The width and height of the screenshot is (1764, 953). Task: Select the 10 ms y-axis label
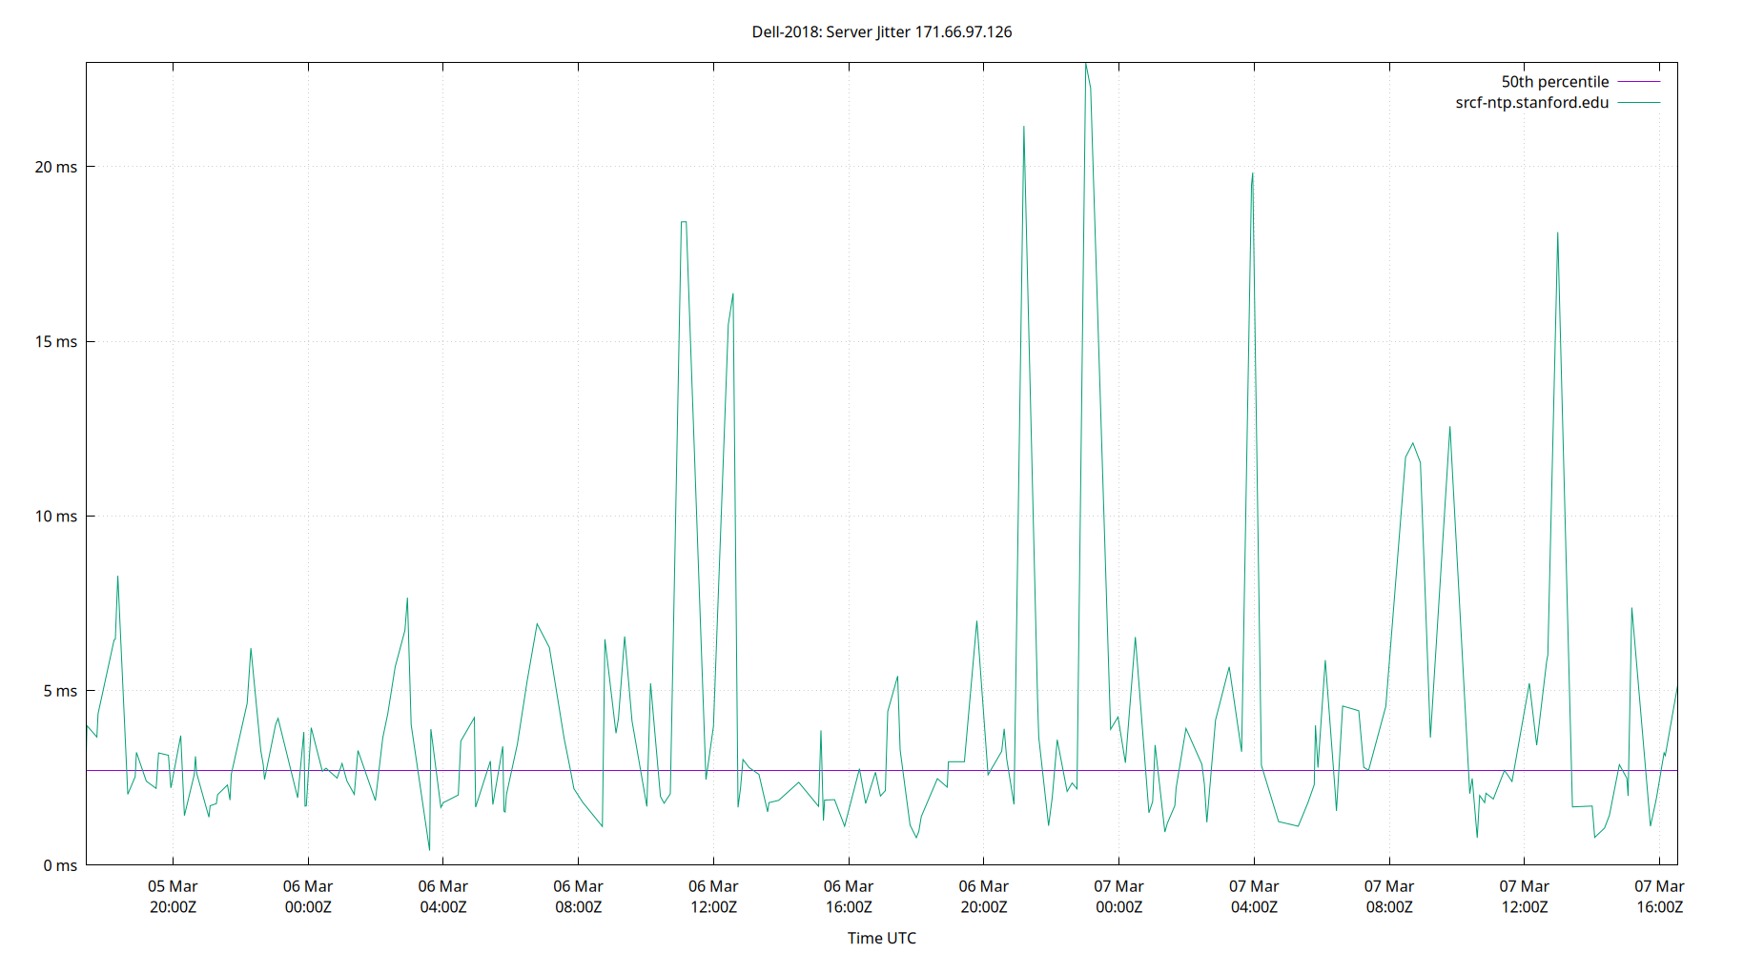pyautogui.click(x=57, y=515)
